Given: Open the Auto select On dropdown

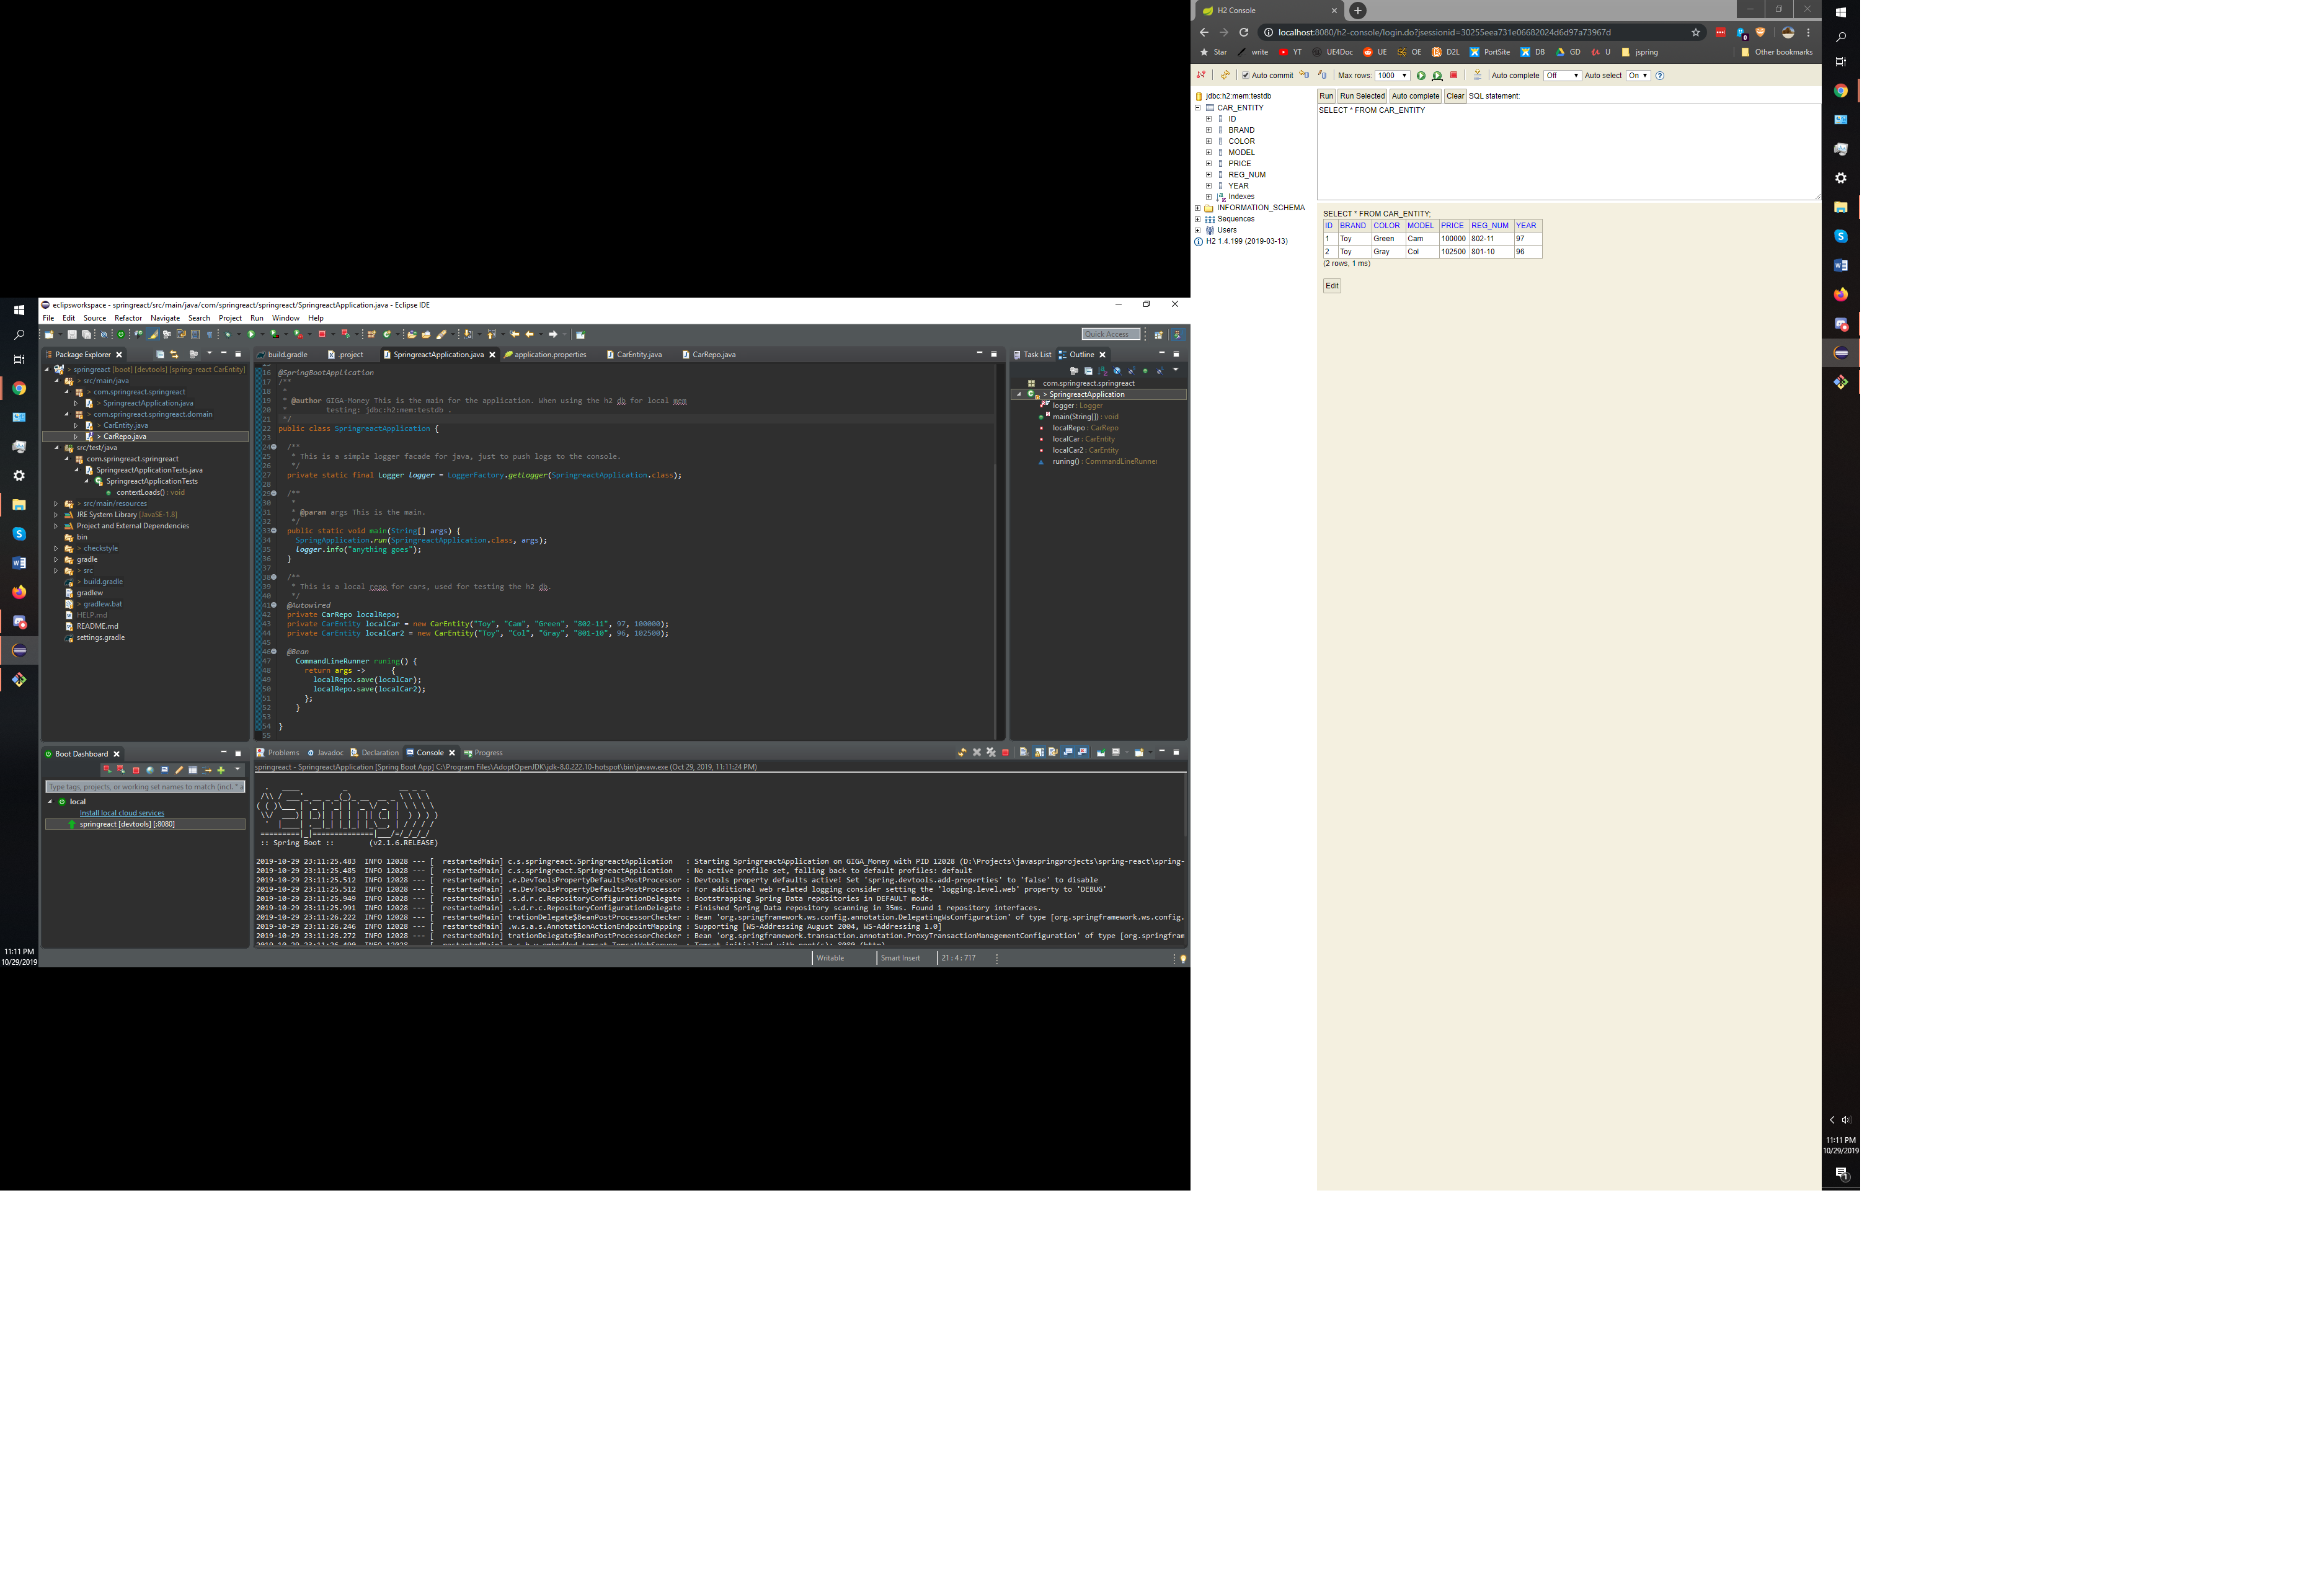Looking at the screenshot, I should point(1637,76).
